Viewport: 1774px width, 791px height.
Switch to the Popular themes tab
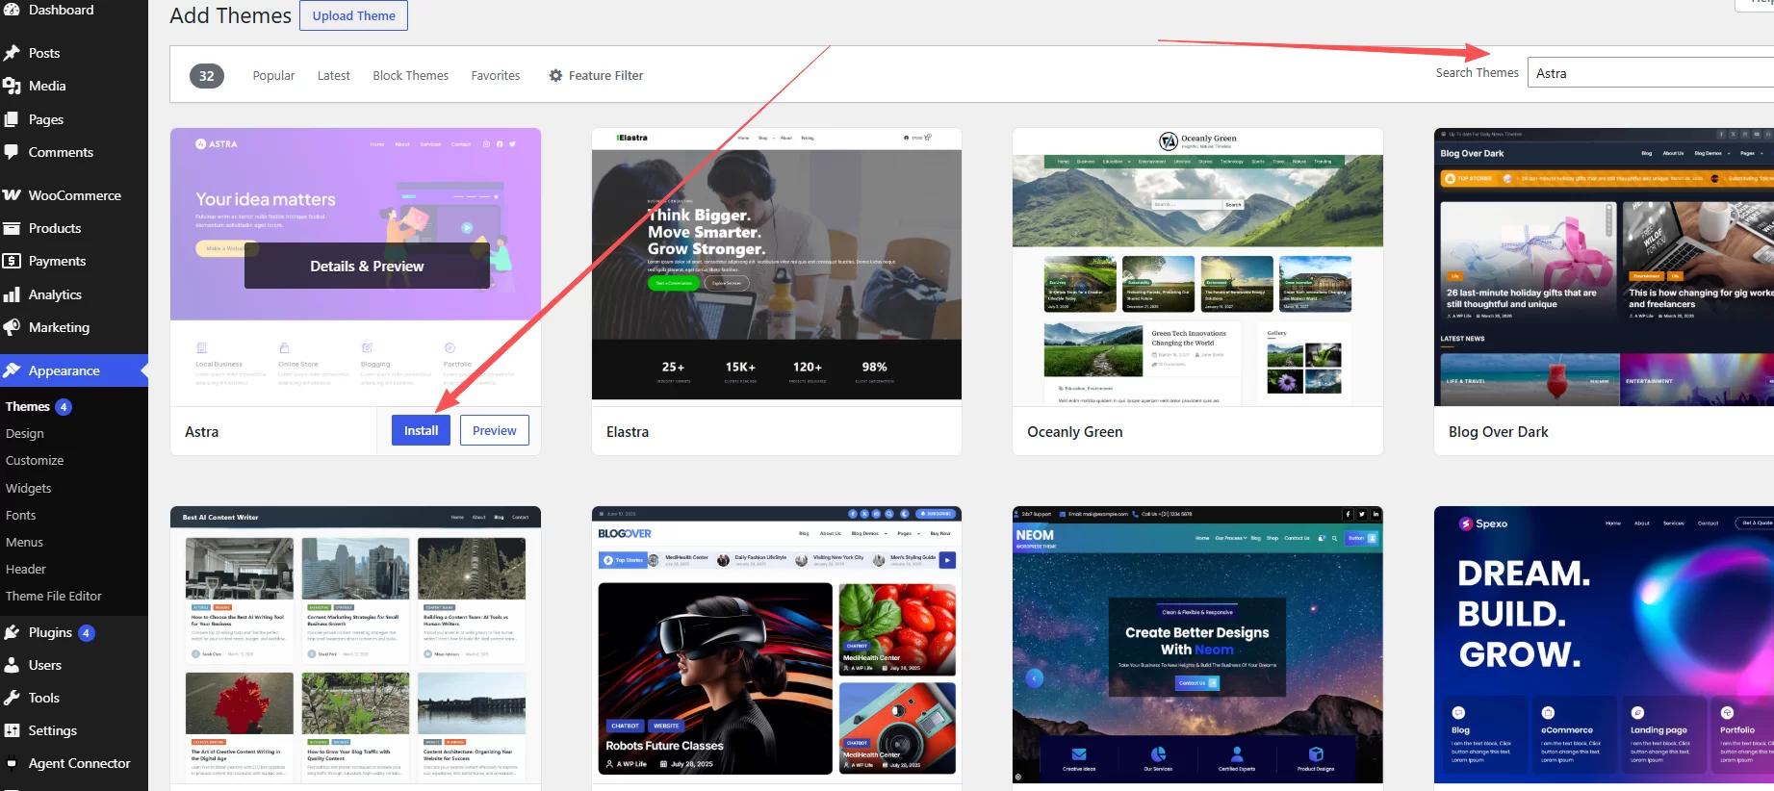coord(273,75)
